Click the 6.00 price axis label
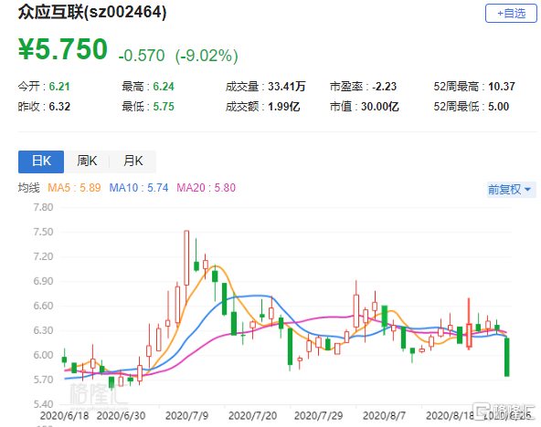541x427 pixels. pos(43,355)
